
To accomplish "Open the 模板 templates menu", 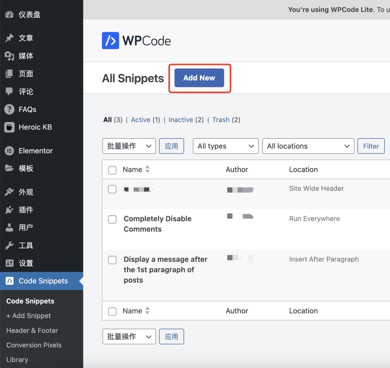I will 26,168.
